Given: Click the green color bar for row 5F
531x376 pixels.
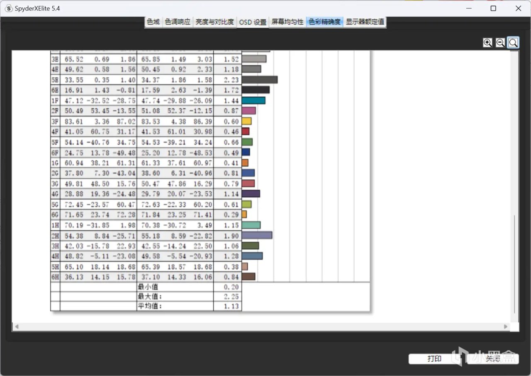Looking at the screenshot, I should tap(247, 142).
